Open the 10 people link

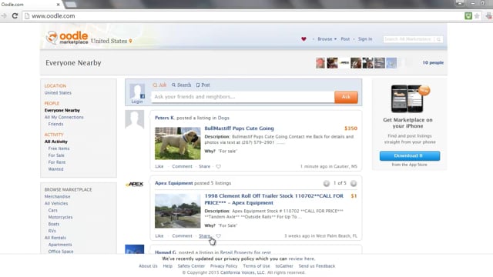tap(433, 63)
